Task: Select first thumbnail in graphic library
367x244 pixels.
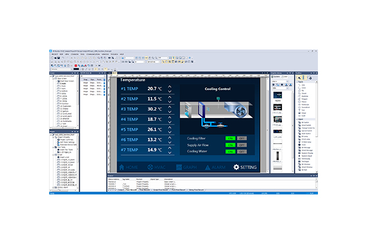Action: pyautogui.click(x=278, y=95)
